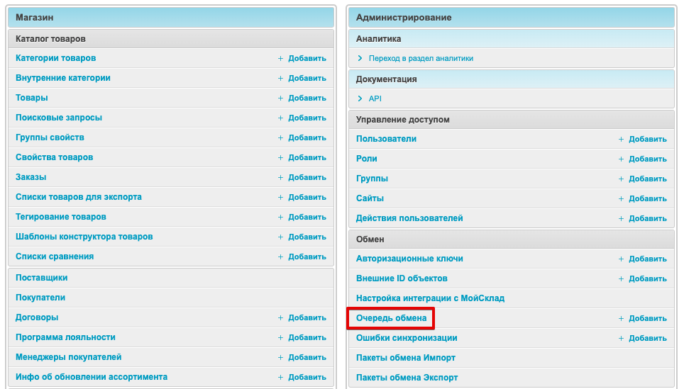Click the Каталог товаров group caption
The height and width of the screenshot is (389, 684).
(x=50, y=39)
